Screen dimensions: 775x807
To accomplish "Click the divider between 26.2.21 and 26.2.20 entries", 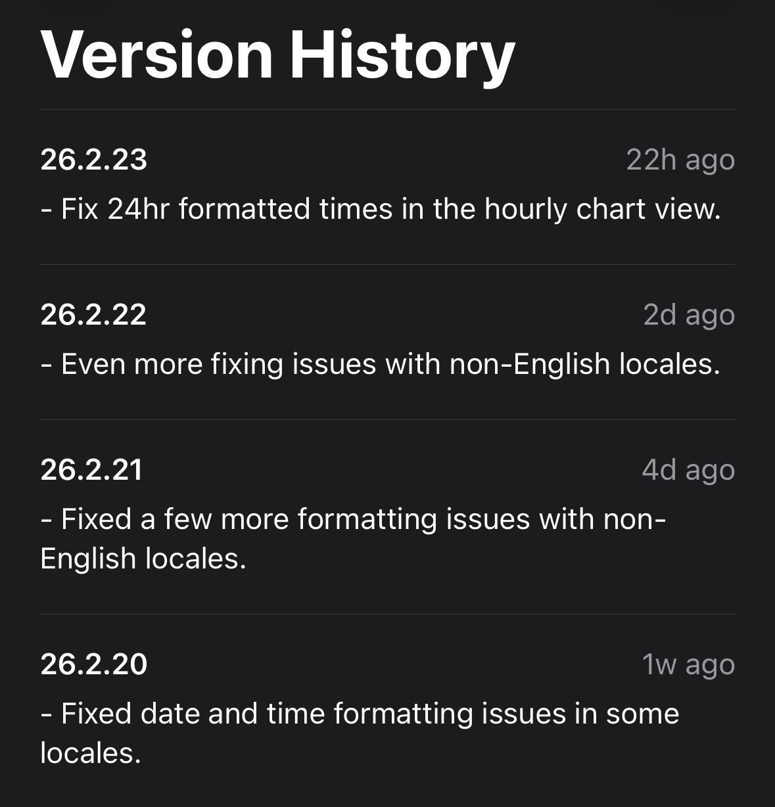I will point(387,614).
